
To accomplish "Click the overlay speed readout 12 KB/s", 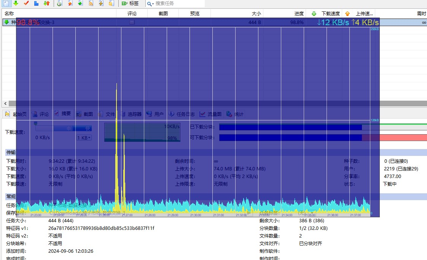I will 333,22.
